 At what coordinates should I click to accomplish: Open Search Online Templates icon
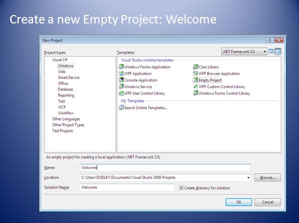coord(121,107)
